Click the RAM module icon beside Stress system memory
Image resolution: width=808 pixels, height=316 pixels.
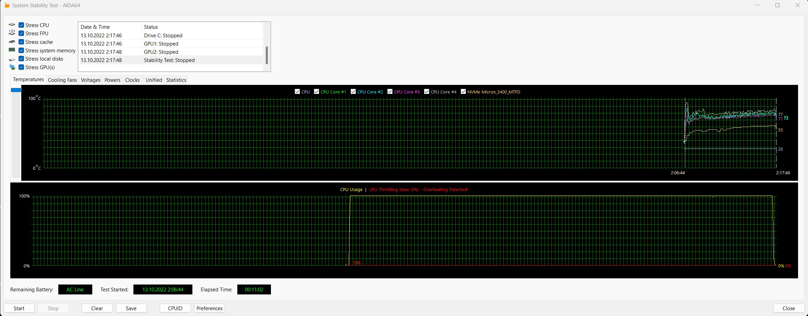(12, 50)
